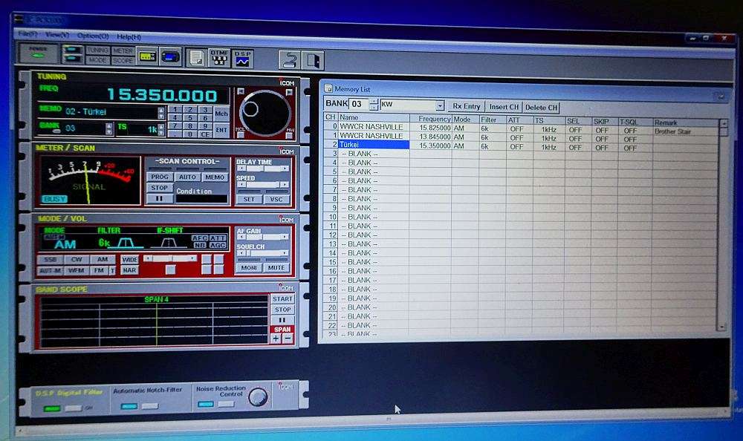Viewport: 743px width, 441px height.
Task: Click the DTMF toolbar icon
Action: [219, 56]
